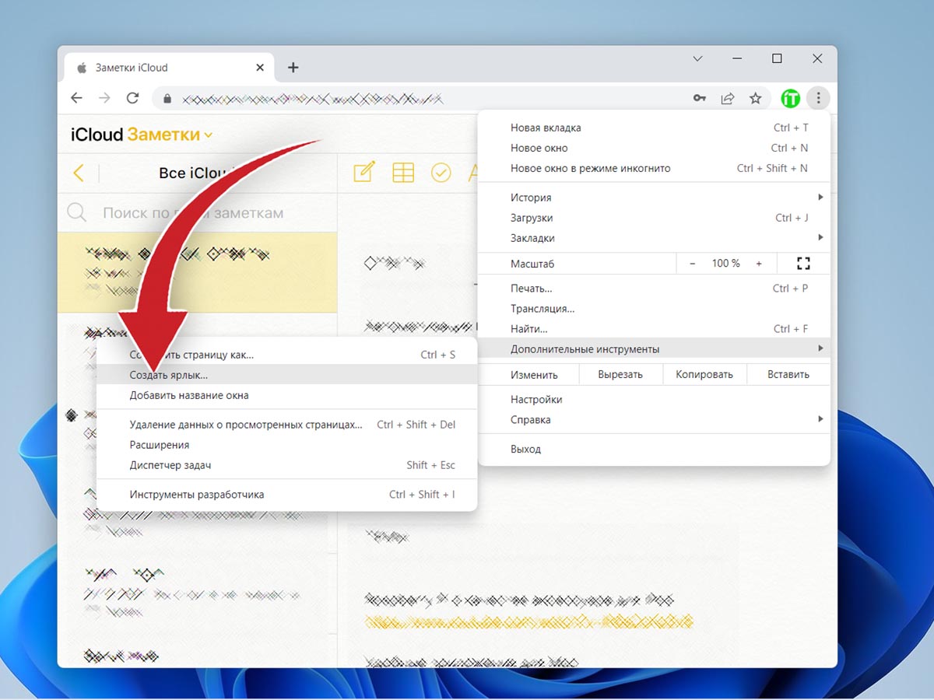Click into the notes search field
Viewport: 934px width, 700px height.
tap(198, 212)
